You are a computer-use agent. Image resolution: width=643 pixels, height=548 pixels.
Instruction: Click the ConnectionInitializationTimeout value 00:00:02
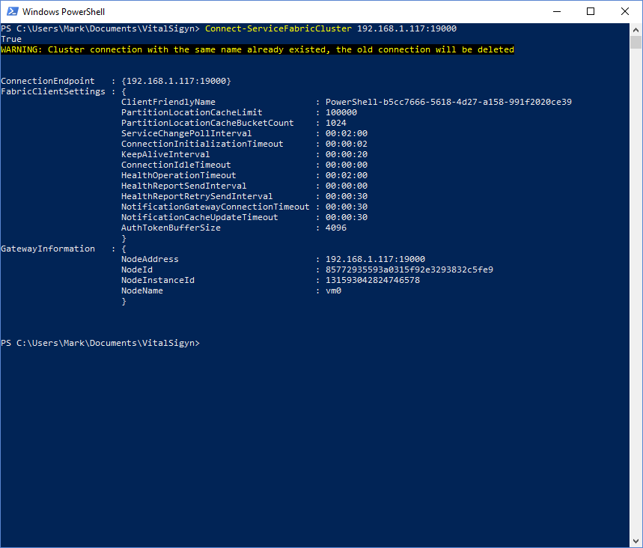coord(347,144)
